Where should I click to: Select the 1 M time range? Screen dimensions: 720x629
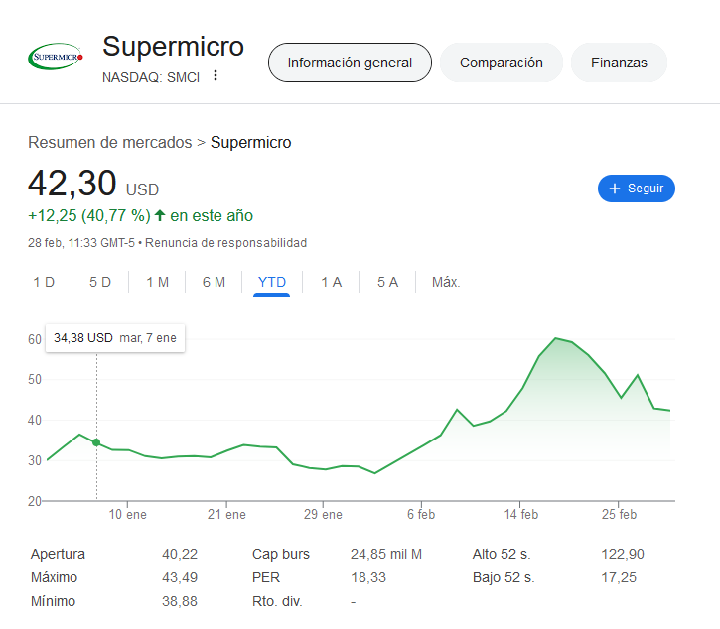click(158, 282)
